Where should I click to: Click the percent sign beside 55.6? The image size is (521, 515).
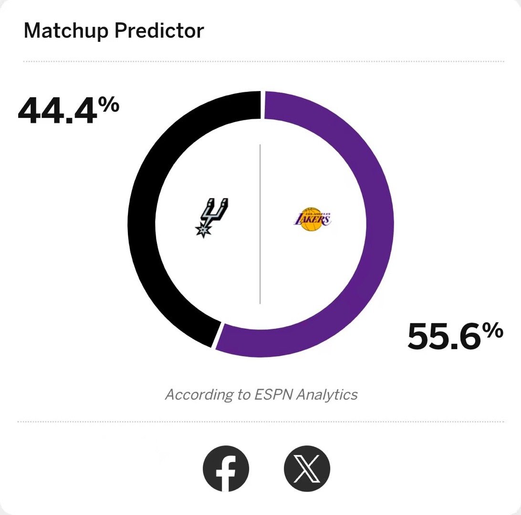[x=493, y=330]
